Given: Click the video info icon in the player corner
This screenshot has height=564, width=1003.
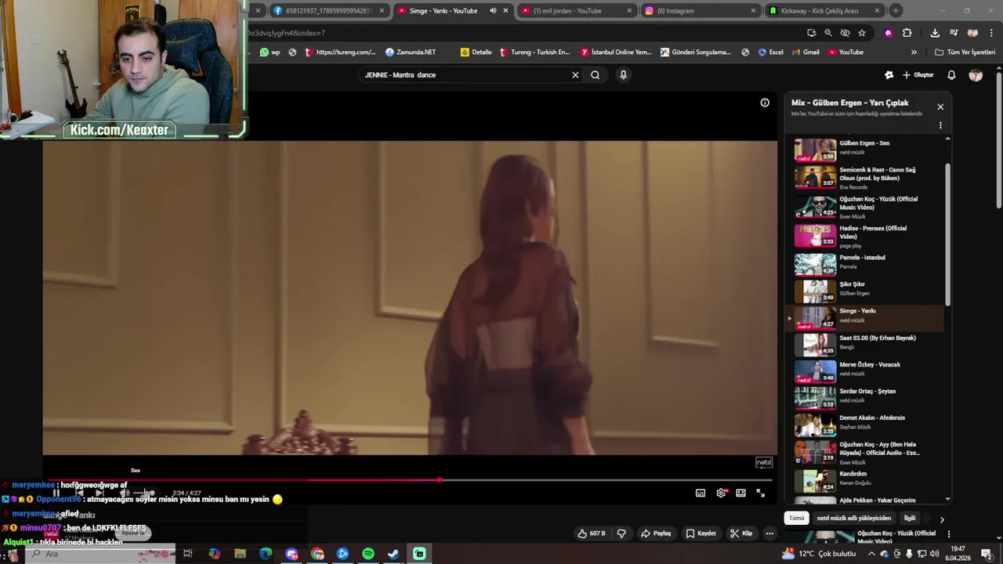Looking at the screenshot, I should click(x=765, y=103).
